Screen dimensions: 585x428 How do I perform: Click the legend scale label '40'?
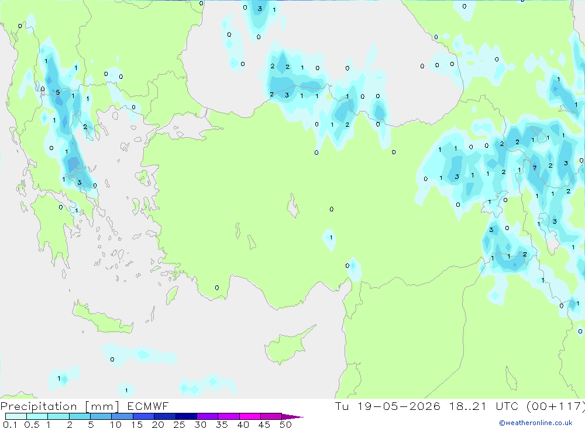(243, 424)
